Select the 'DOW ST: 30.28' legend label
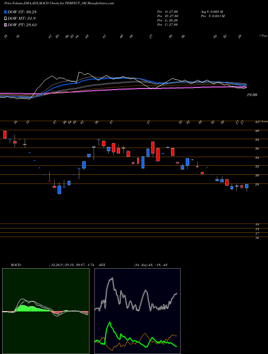 coord(22,12)
